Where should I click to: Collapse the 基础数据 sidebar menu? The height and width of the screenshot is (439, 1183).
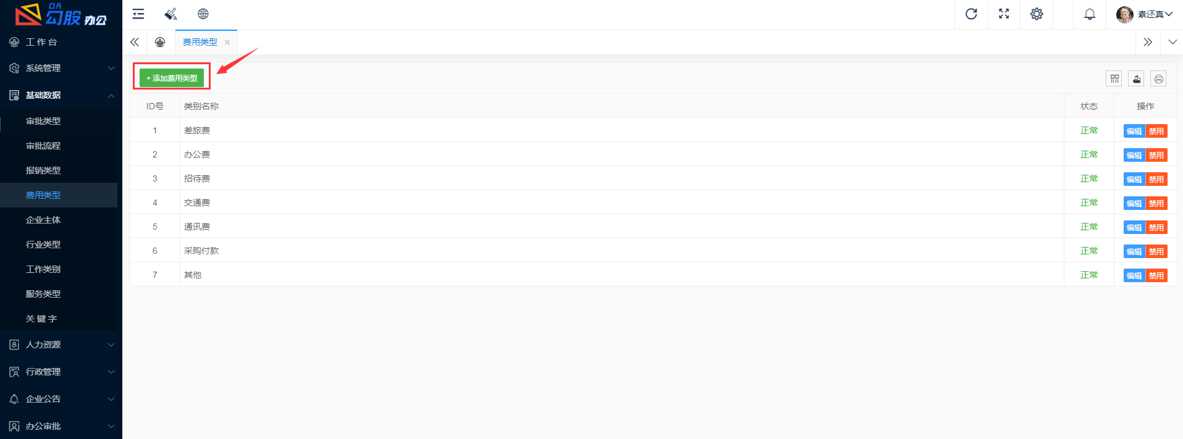click(x=61, y=95)
